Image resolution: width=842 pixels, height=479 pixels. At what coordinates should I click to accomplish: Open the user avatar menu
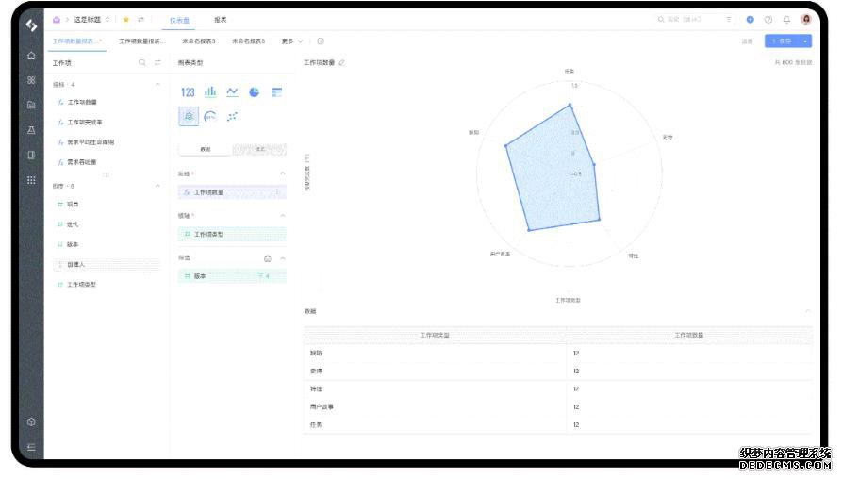[806, 20]
